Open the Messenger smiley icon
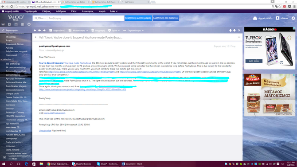297x167 pixels. coord(29,24)
